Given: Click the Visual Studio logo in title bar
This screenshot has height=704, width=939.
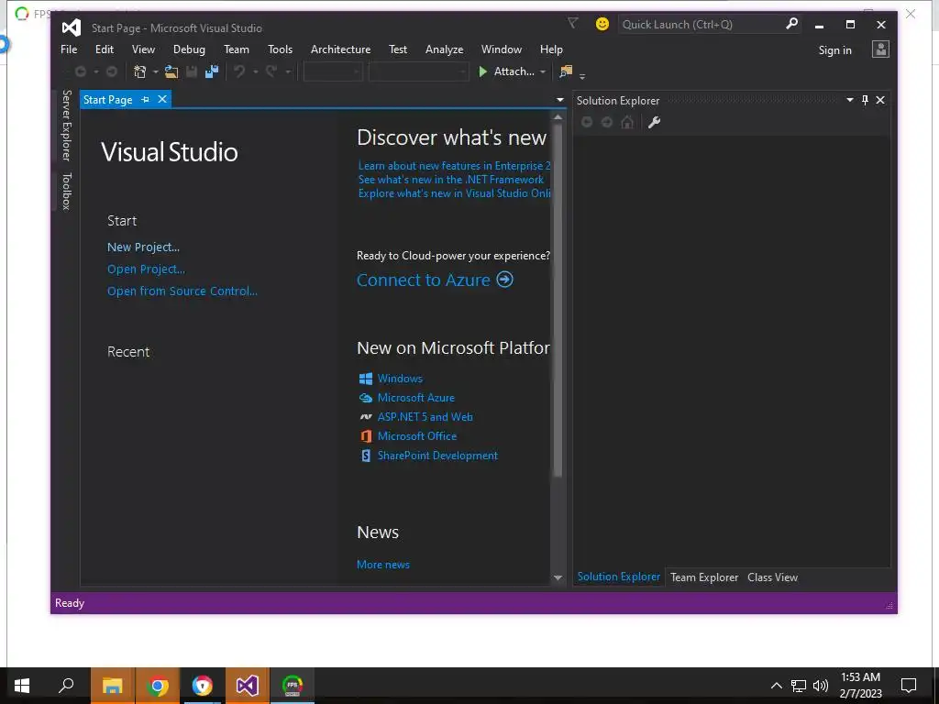Looking at the screenshot, I should 72,27.
